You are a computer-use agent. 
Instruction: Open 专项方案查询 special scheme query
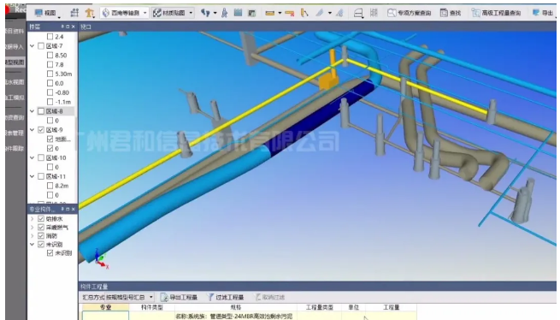tap(410, 13)
